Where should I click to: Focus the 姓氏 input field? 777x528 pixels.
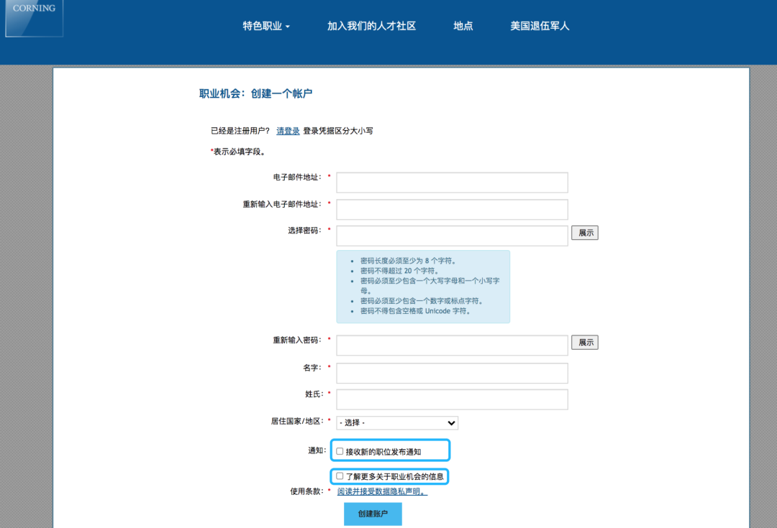(452, 399)
